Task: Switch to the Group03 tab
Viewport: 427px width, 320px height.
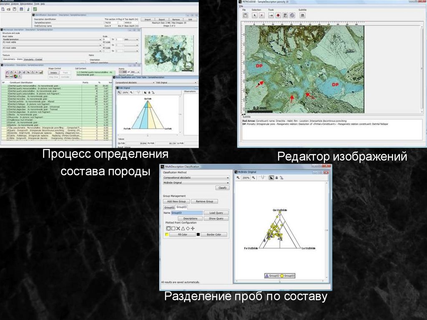Action: click(181, 207)
